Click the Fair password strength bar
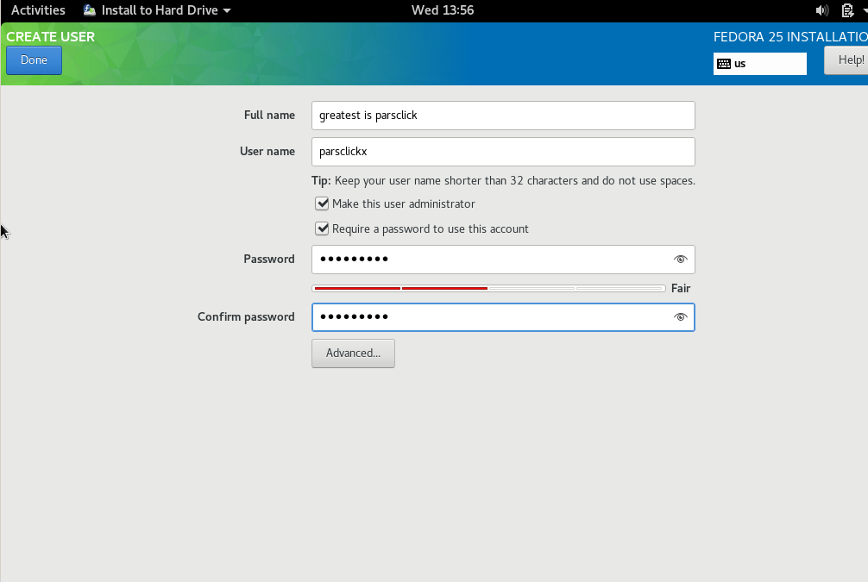 tap(487, 287)
